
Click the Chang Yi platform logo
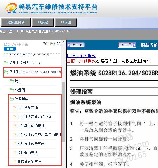coord(11,8)
